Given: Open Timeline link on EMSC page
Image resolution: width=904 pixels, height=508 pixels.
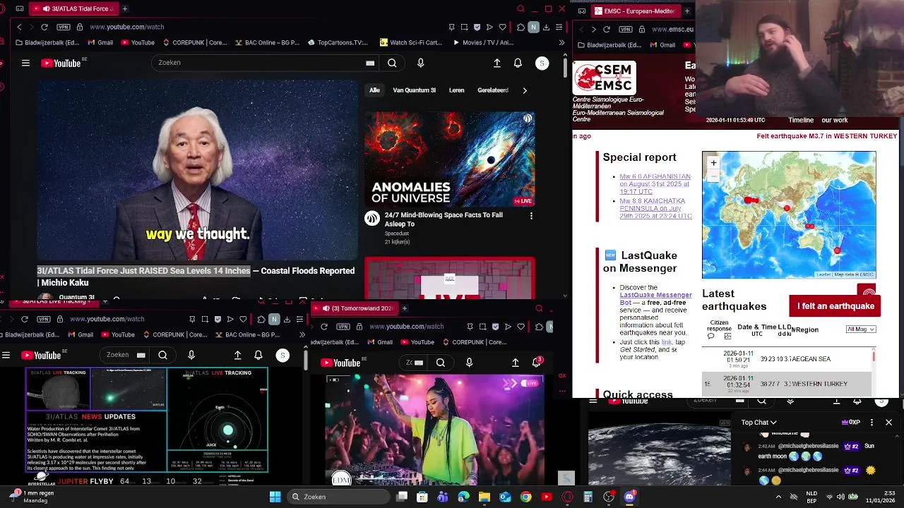Looking at the screenshot, I should pyautogui.click(x=801, y=120).
